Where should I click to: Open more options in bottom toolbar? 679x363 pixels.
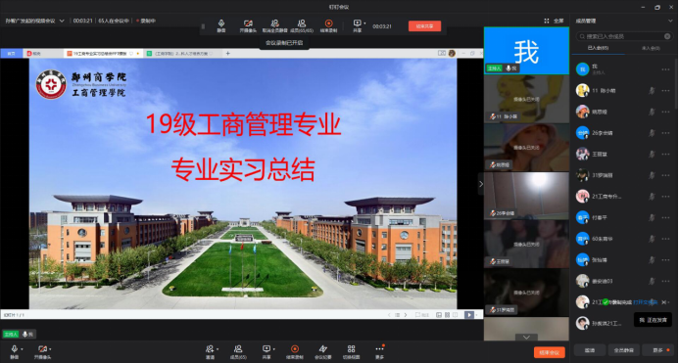click(379, 352)
